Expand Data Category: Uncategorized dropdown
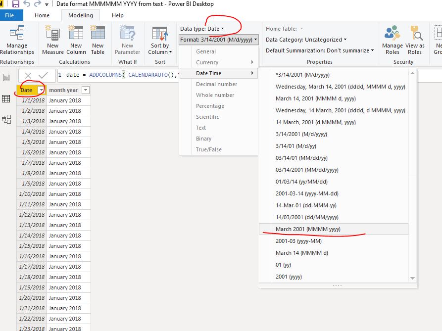Screen dimensions: 442x331 click(306, 40)
